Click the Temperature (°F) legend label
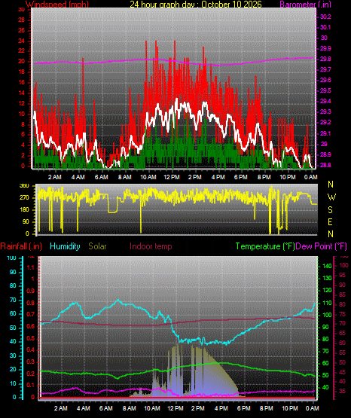Screen dimensions: 351x418 [x=265, y=246]
